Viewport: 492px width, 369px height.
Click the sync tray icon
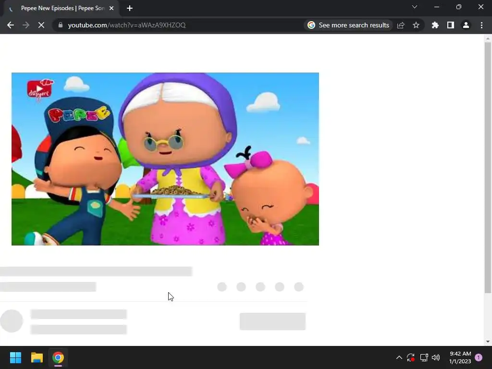[x=411, y=357]
